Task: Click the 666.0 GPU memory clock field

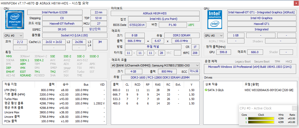Action: click(255, 52)
